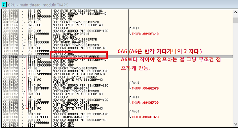Select hex bytes EB 39
238x128 pixels.
tap(32, 57)
